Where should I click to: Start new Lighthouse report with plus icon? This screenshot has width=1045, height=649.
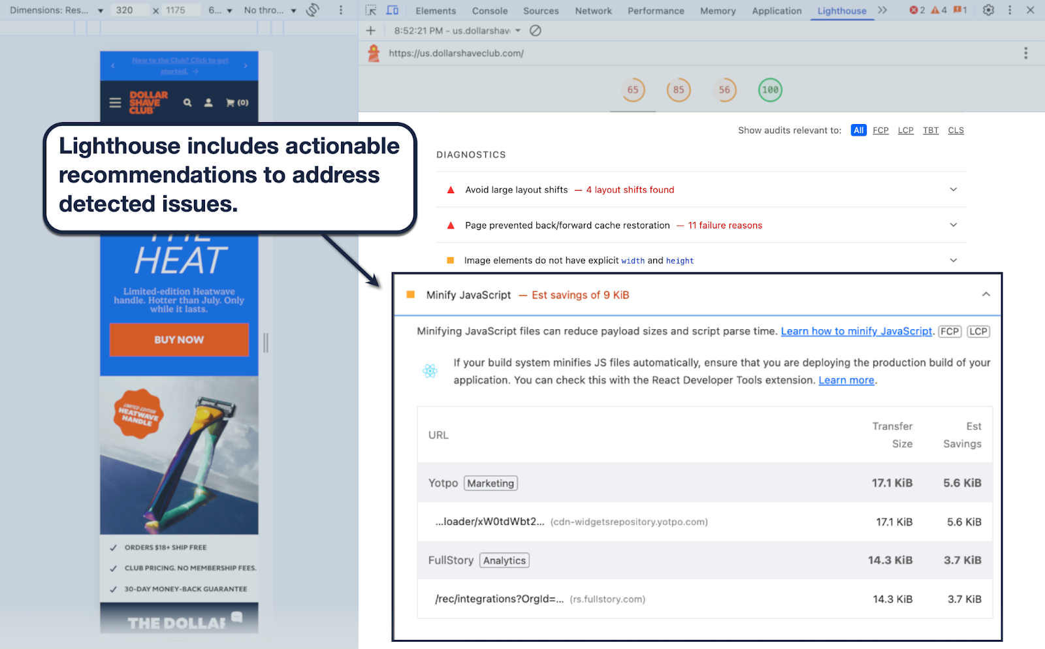tap(370, 31)
